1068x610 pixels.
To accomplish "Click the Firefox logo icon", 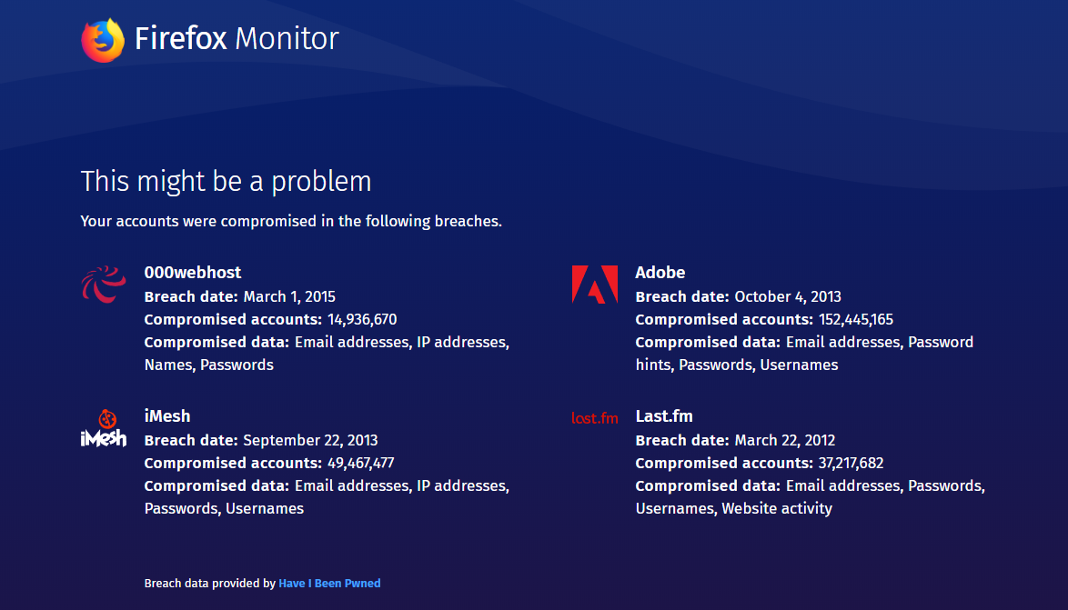I will click(x=103, y=40).
